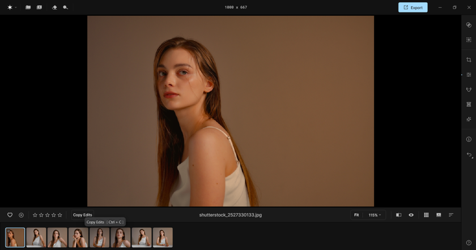Image resolution: width=476 pixels, height=250 pixels.
Task: Open the overlapping circles panel icon
Action: tap(469, 25)
